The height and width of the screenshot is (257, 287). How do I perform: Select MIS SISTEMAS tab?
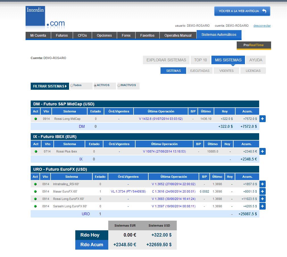pos(228,60)
